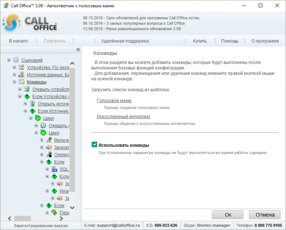Open the Помощь menu

click(230, 41)
